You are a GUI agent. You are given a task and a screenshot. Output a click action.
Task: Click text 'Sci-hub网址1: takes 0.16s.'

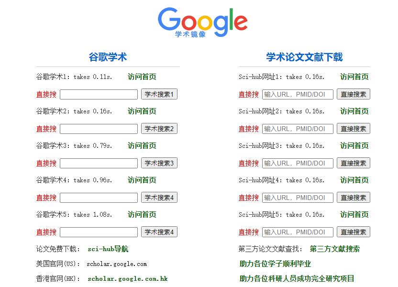tap(281, 77)
